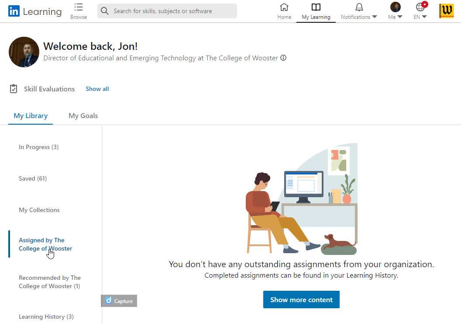Click the info icon beside job title

[283, 58]
